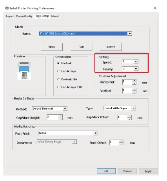The height and width of the screenshot is (181, 167).
Task: Expand the Stock Name dropdown
Action: pos(130,34)
